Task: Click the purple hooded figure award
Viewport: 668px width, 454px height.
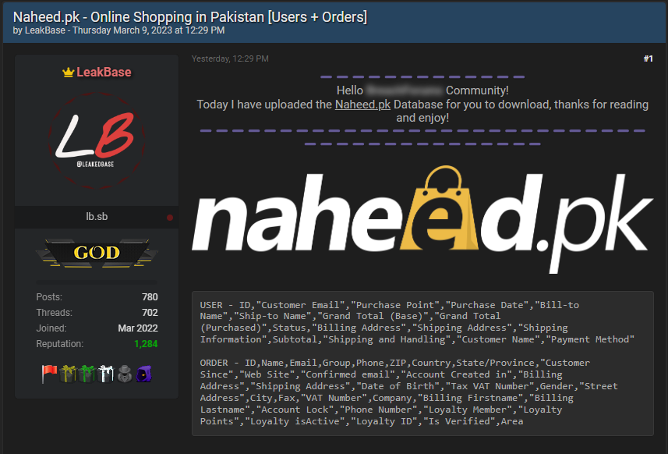Action: coord(144,374)
